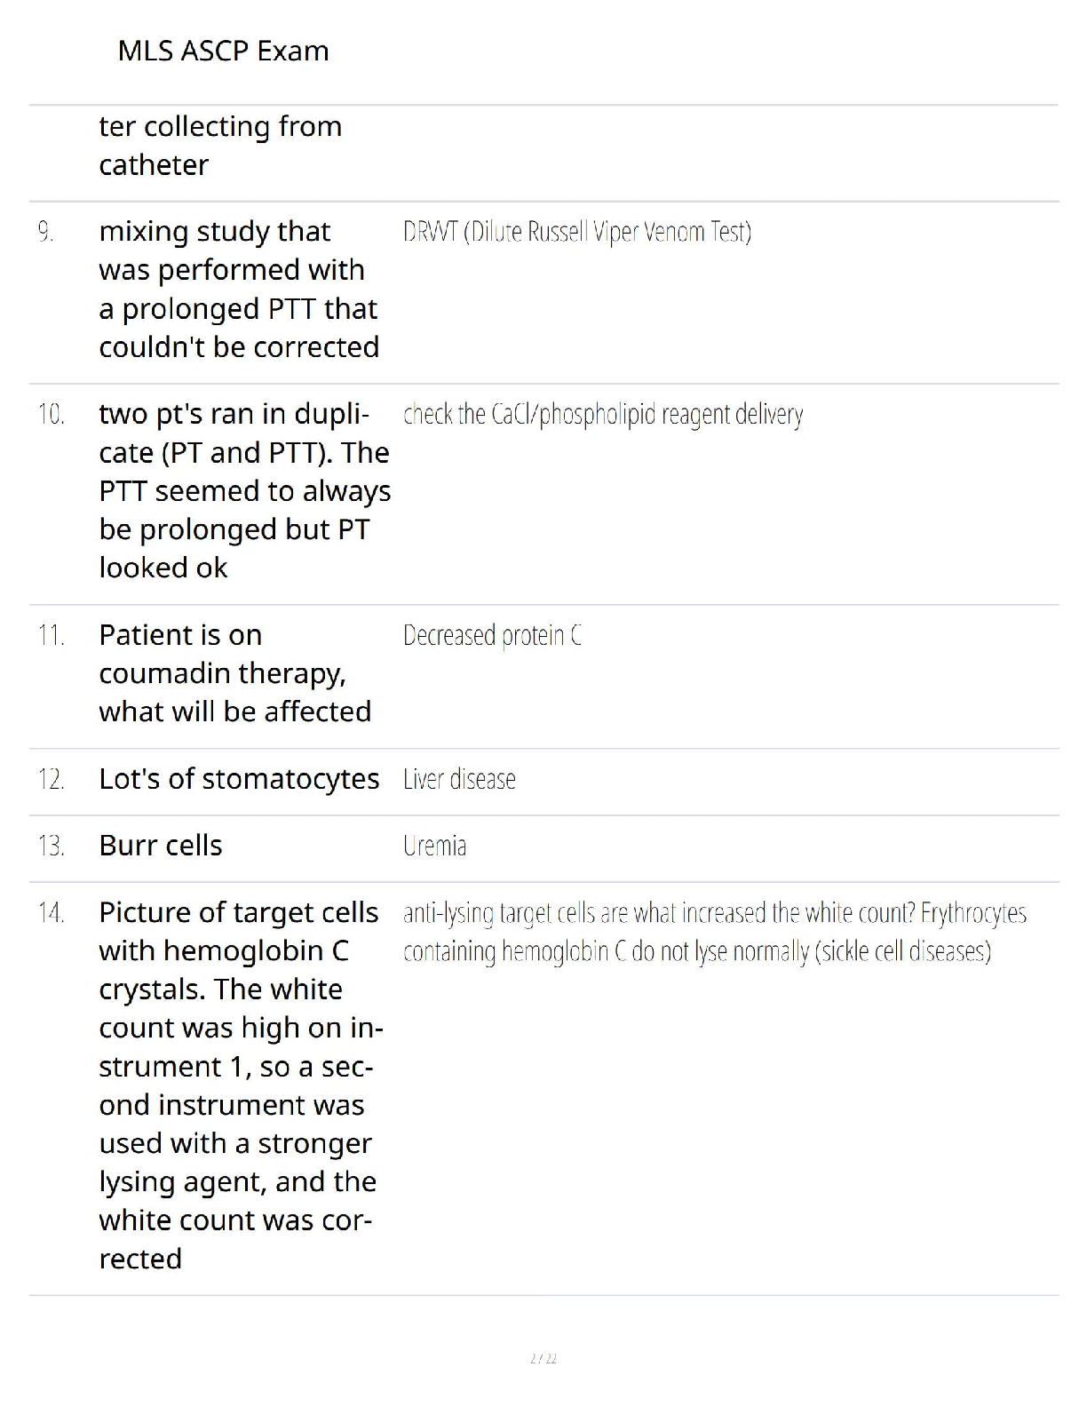Click the row number 9 label
Image resolution: width=1087 pixels, height=1407 pixels.
coord(46,232)
